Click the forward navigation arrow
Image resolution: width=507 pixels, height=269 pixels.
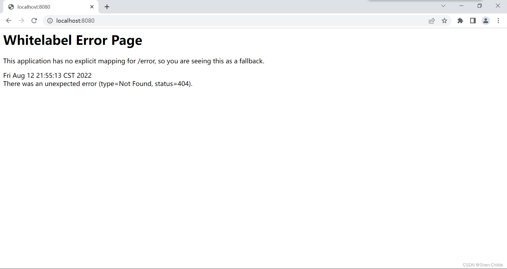21,21
